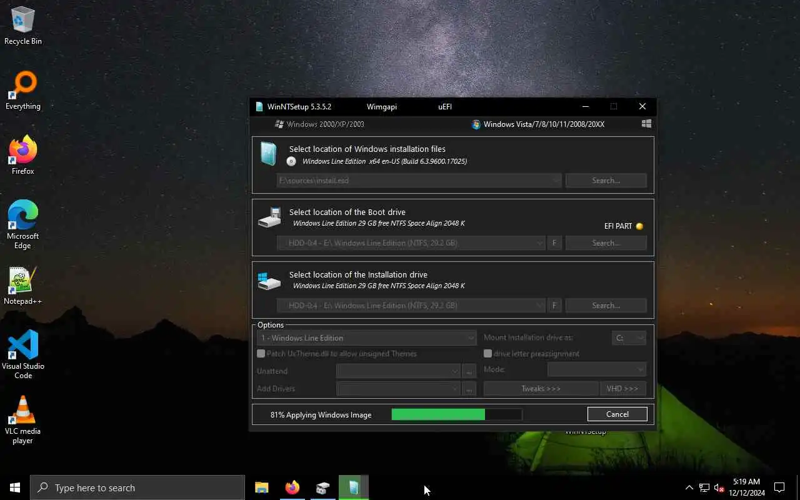Open the disk tool taskbar icon beside Firefox

pos(322,487)
